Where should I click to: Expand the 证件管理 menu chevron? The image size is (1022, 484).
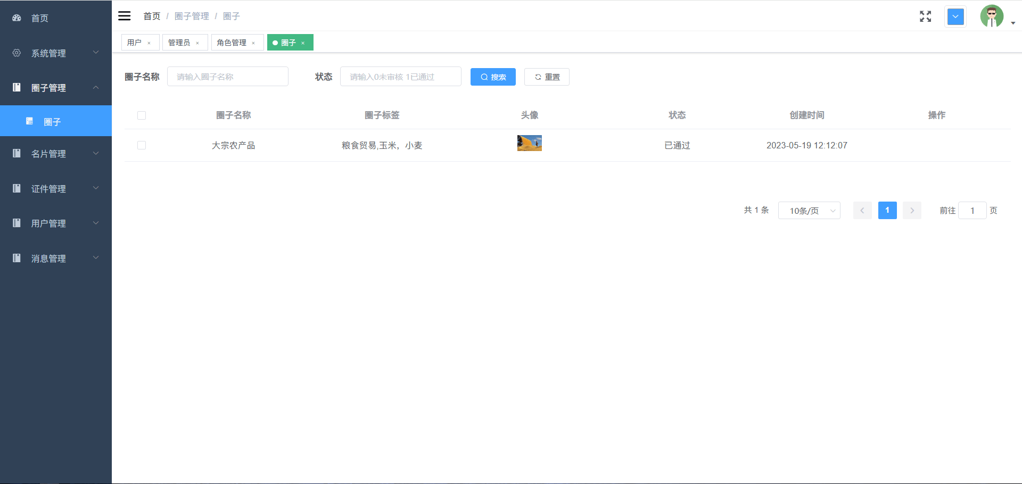96,188
